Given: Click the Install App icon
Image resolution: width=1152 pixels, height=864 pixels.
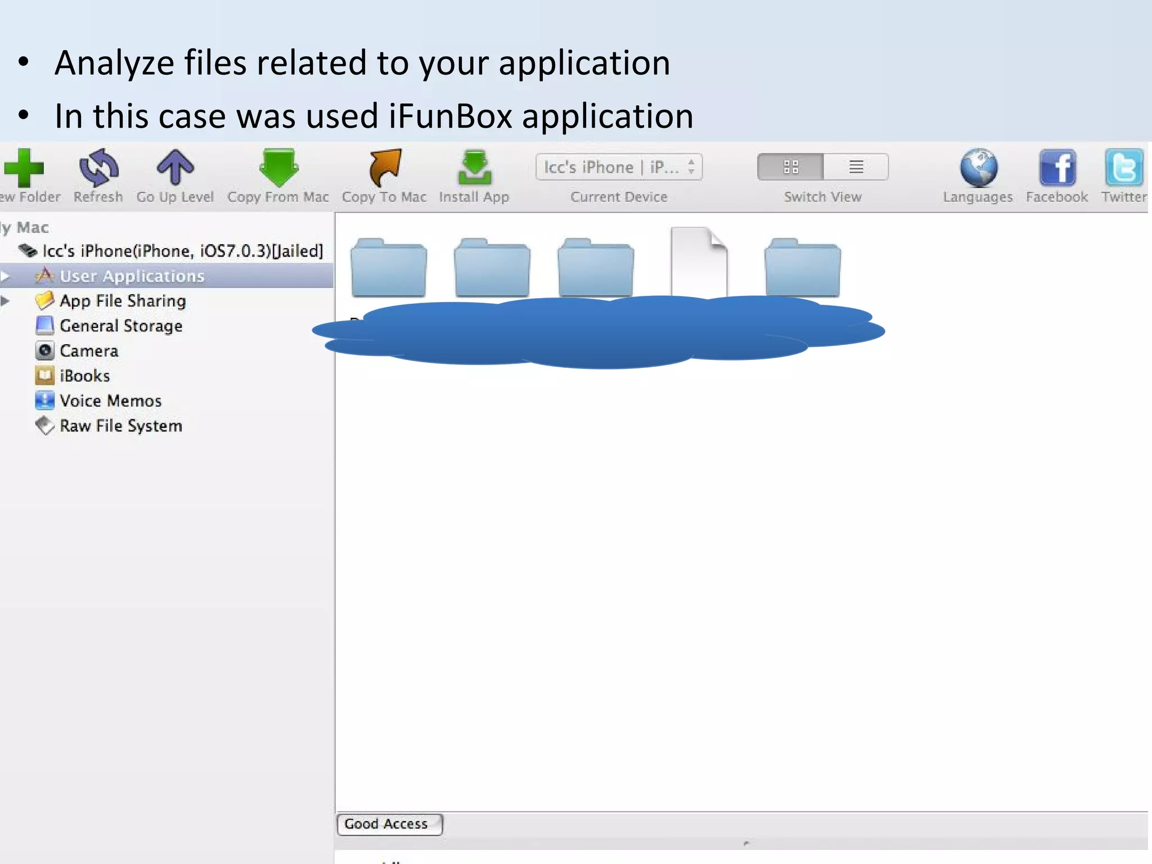Looking at the screenshot, I should tap(474, 168).
